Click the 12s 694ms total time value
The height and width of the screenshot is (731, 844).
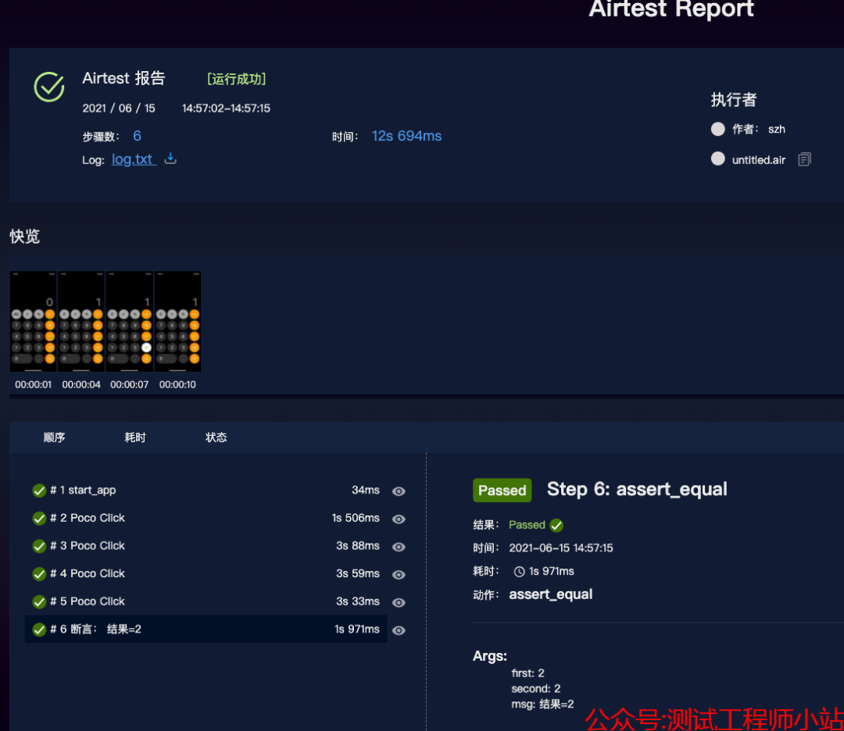407,136
